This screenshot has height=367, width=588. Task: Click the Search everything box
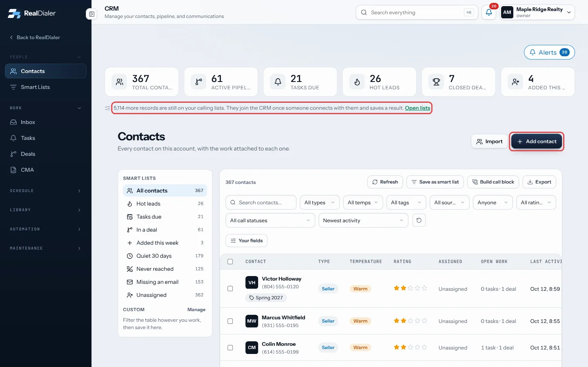[x=416, y=12]
